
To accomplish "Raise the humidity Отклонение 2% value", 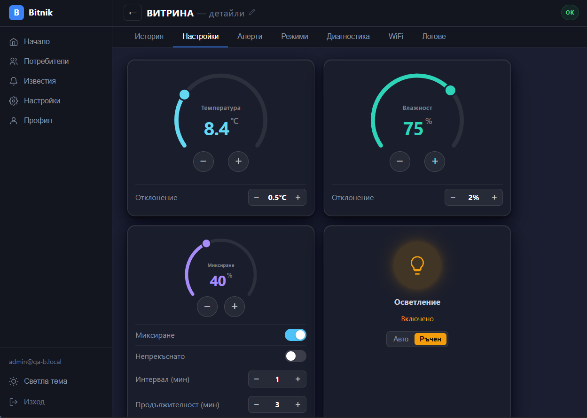I will tap(494, 198).
